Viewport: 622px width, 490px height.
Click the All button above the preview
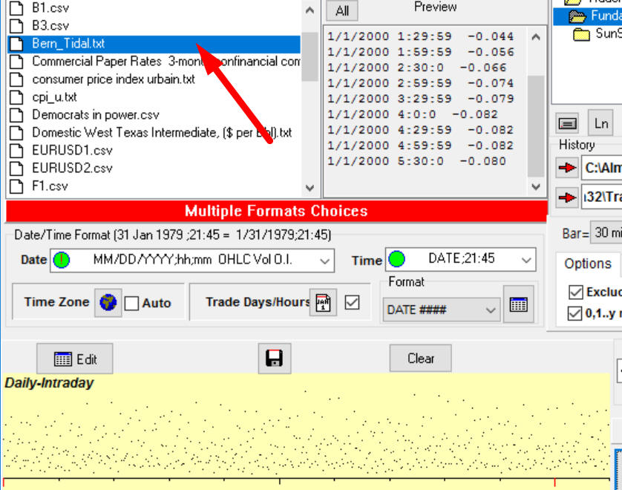click(342, 10)
